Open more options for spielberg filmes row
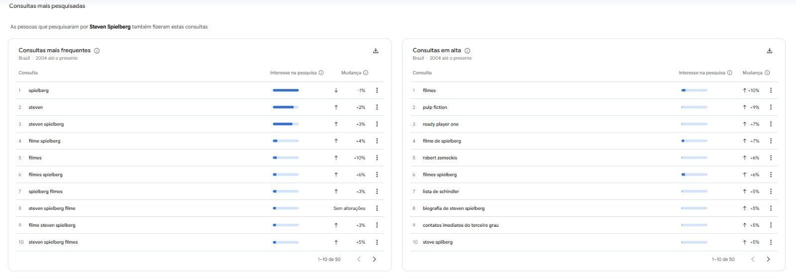The width and height of the screenshot is (796, 279). pyautogui.click(x=377, y=191)
